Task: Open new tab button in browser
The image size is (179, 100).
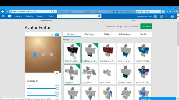Action: coord(163,12)
